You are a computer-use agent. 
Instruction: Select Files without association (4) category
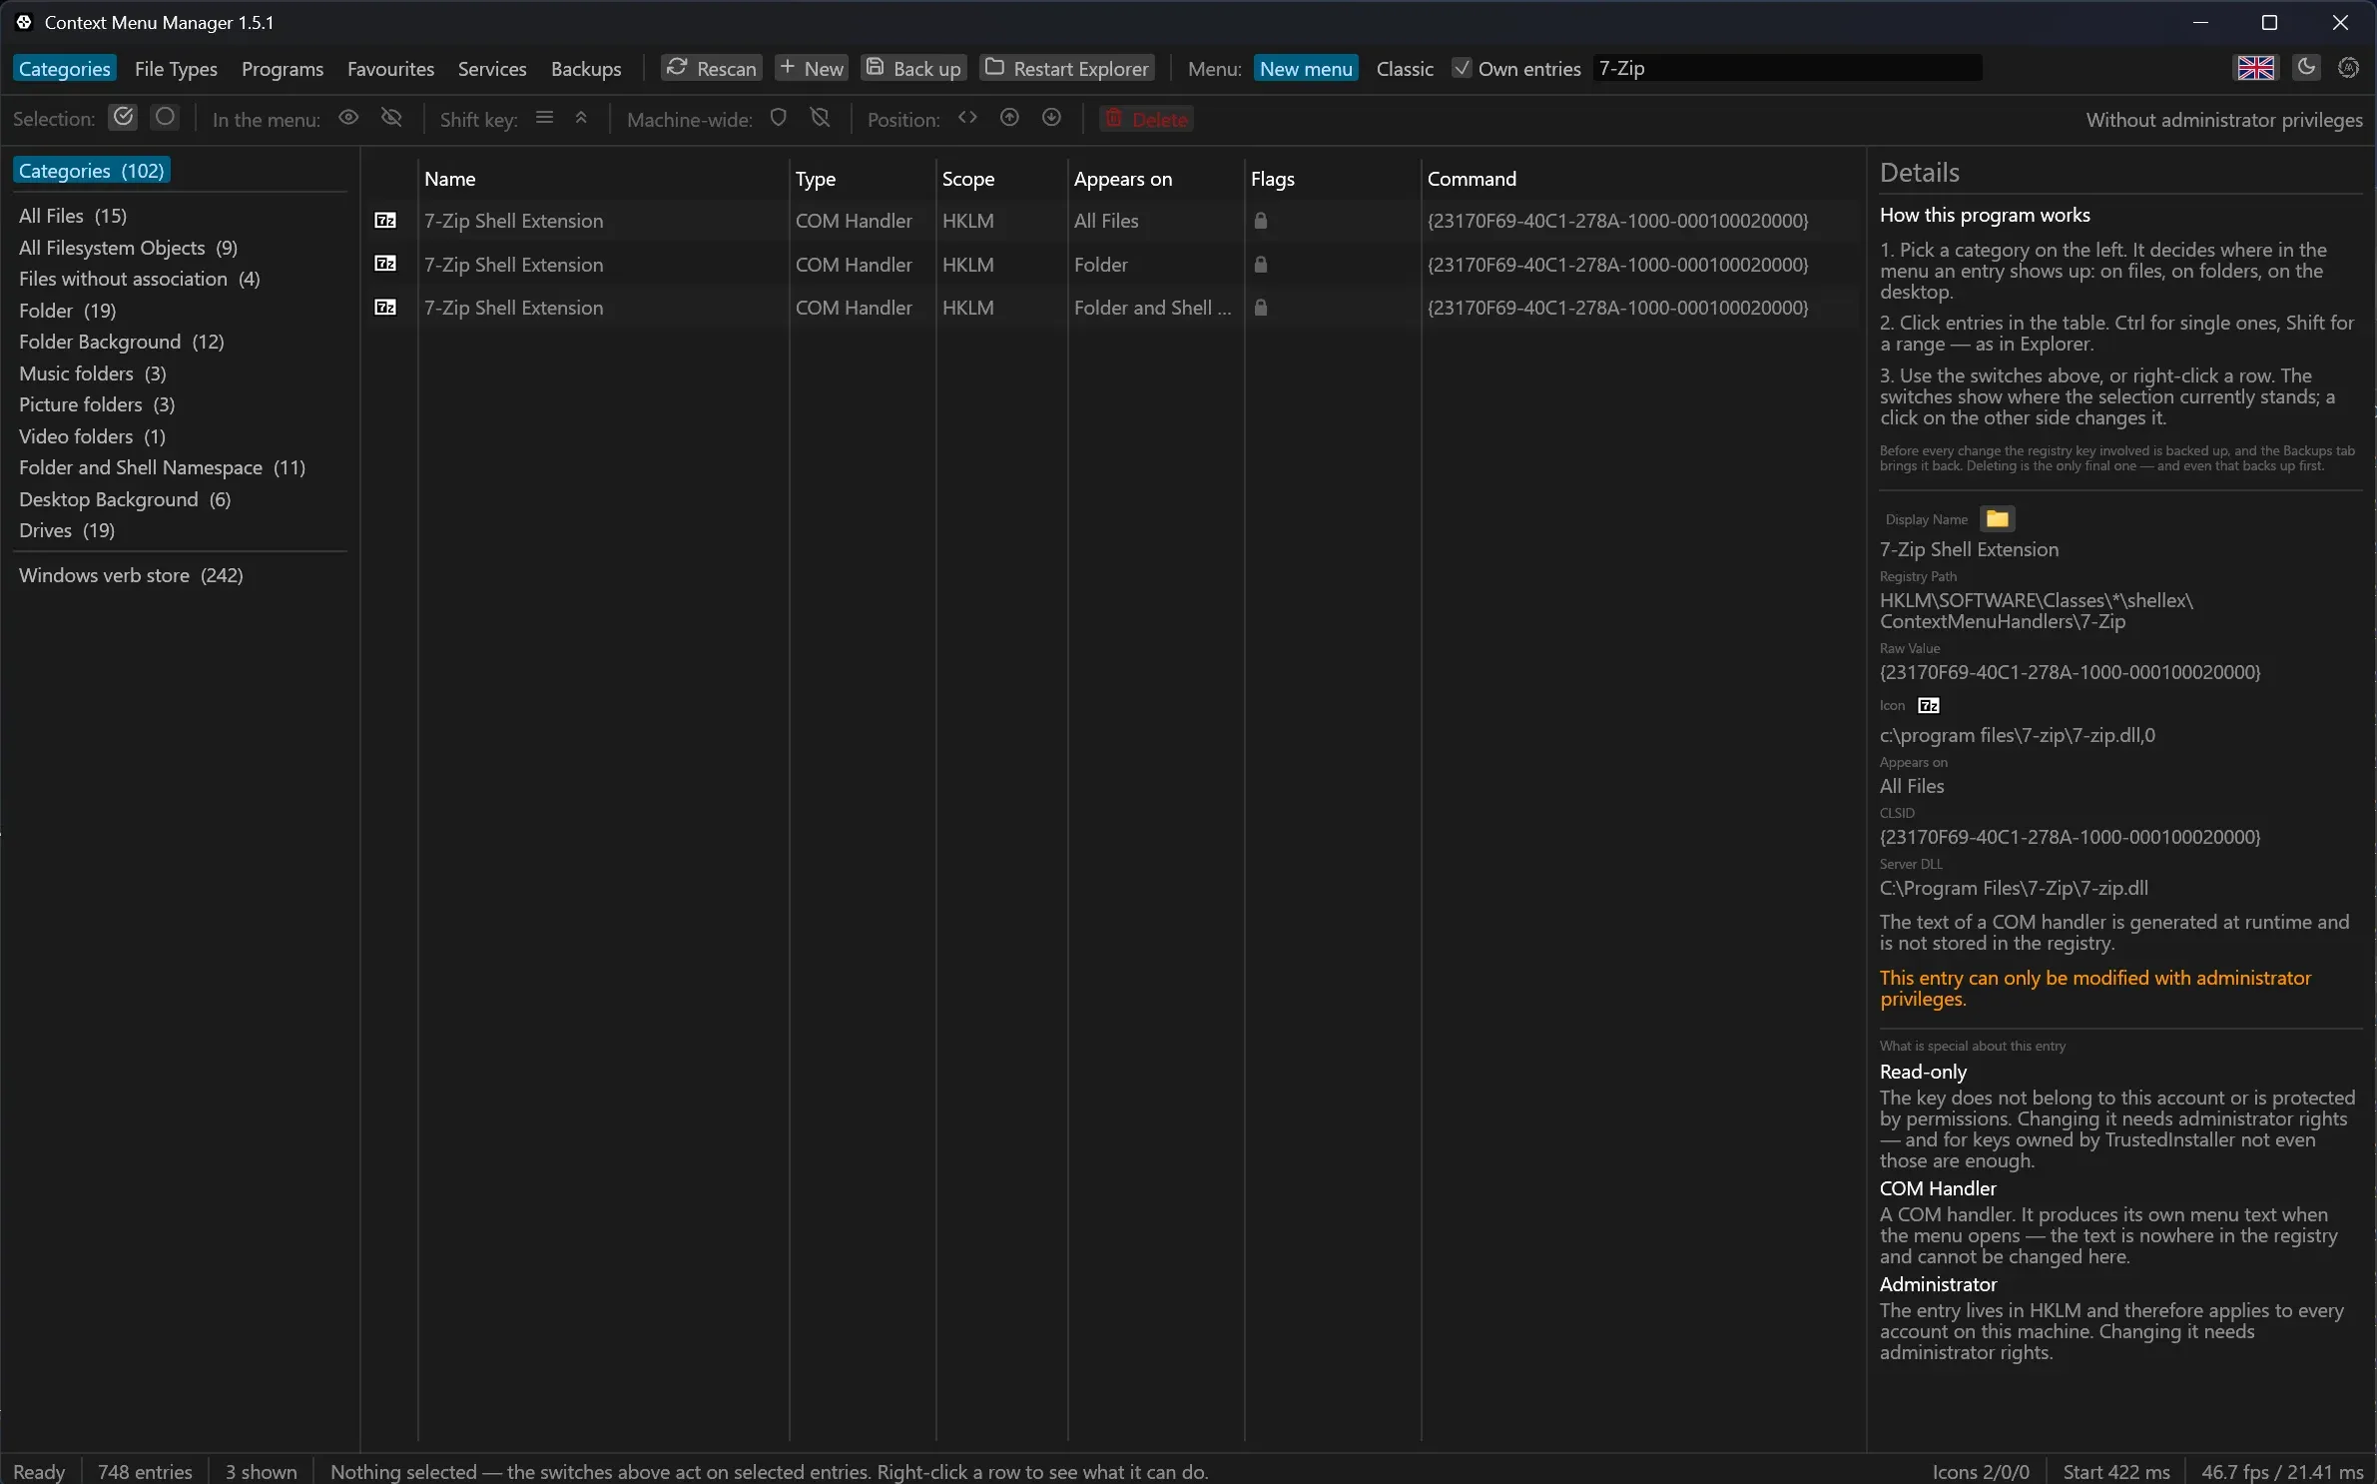tap(139, 278)
